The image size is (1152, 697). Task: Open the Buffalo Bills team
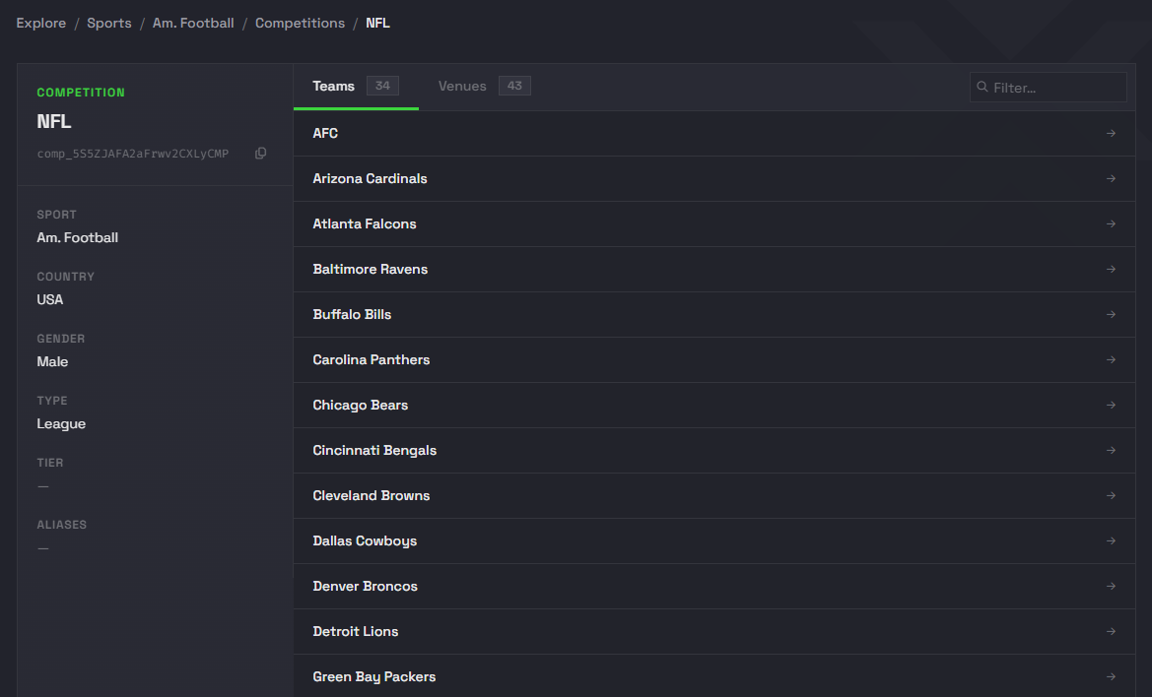tap(714, 315)
